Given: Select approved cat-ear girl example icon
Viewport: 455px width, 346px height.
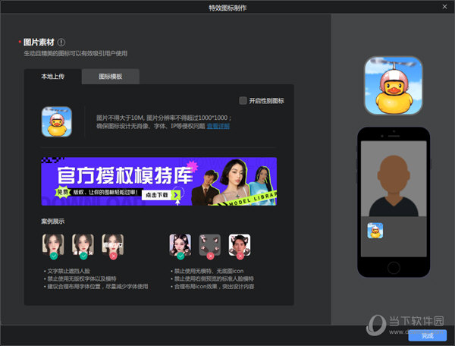Looking at the screenshot, I should (180, 245).
